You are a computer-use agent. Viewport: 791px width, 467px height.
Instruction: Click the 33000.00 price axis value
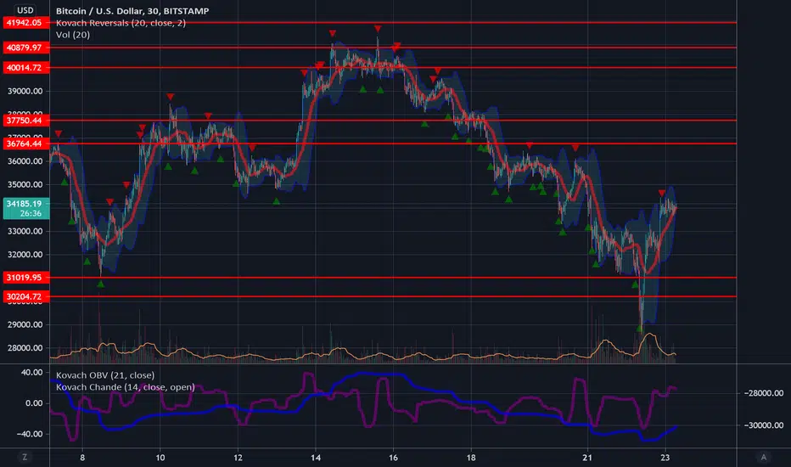tap(25, 231)
